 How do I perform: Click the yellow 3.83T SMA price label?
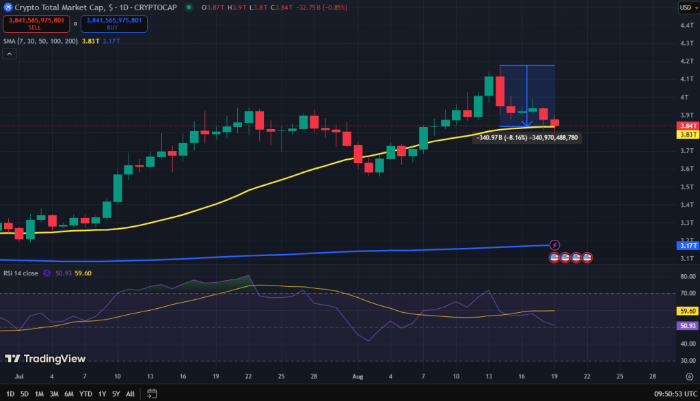(688, 135)
